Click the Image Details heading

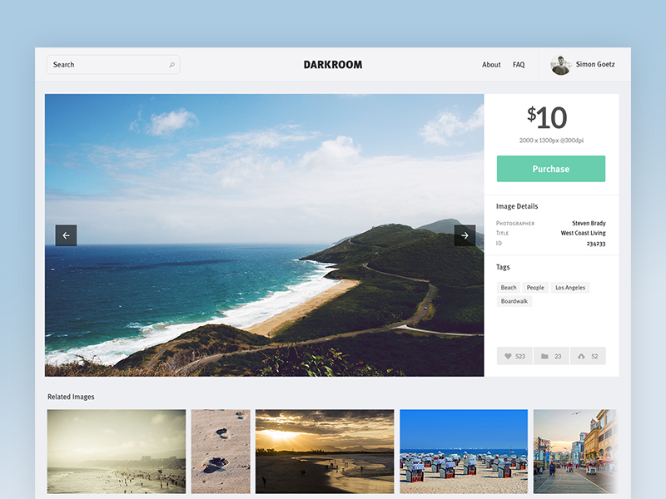tap(517, 206)
